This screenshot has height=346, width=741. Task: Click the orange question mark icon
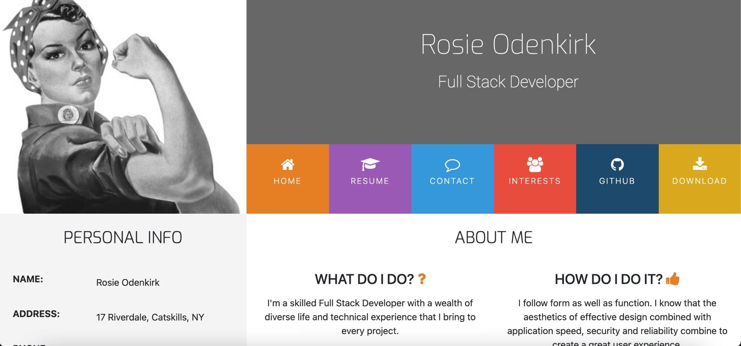tap(422, 279)
